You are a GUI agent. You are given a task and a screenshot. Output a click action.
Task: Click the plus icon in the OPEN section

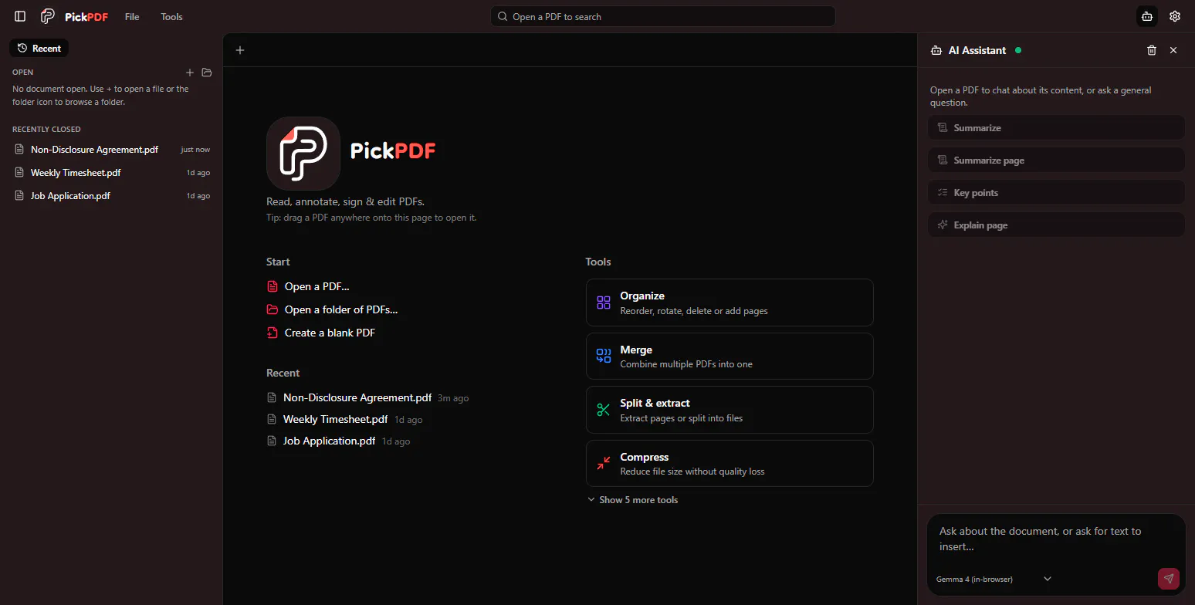pyautogui.click(x=190, y=73)
